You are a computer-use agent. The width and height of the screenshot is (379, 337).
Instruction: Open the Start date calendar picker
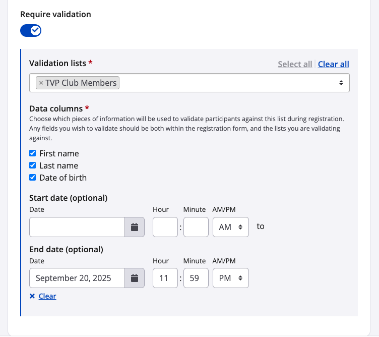pos(135,227)
